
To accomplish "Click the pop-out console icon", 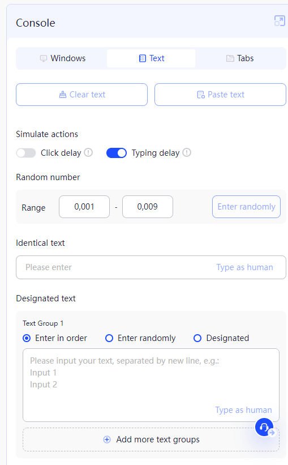I will coord(280,21).
